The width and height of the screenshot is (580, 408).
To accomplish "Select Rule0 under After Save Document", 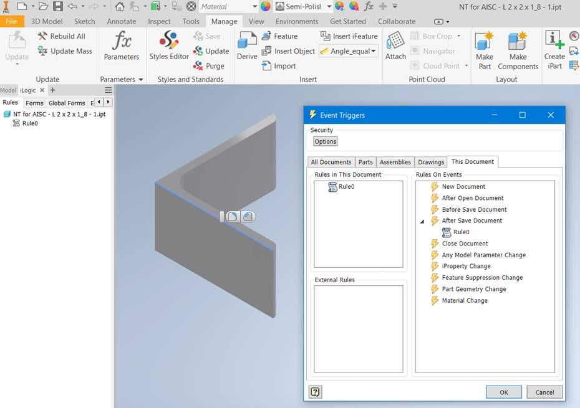I will pos(456,232).
